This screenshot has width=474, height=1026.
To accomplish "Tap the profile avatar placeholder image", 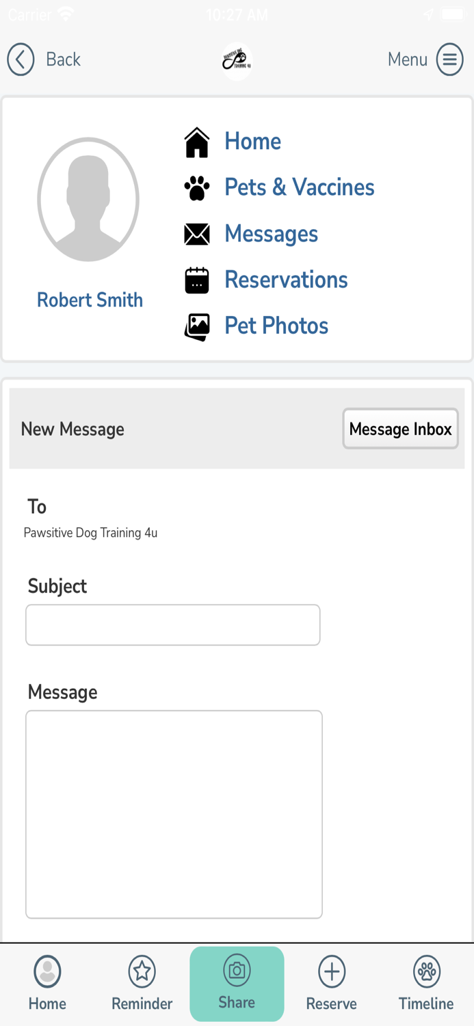I will point(88,199).
